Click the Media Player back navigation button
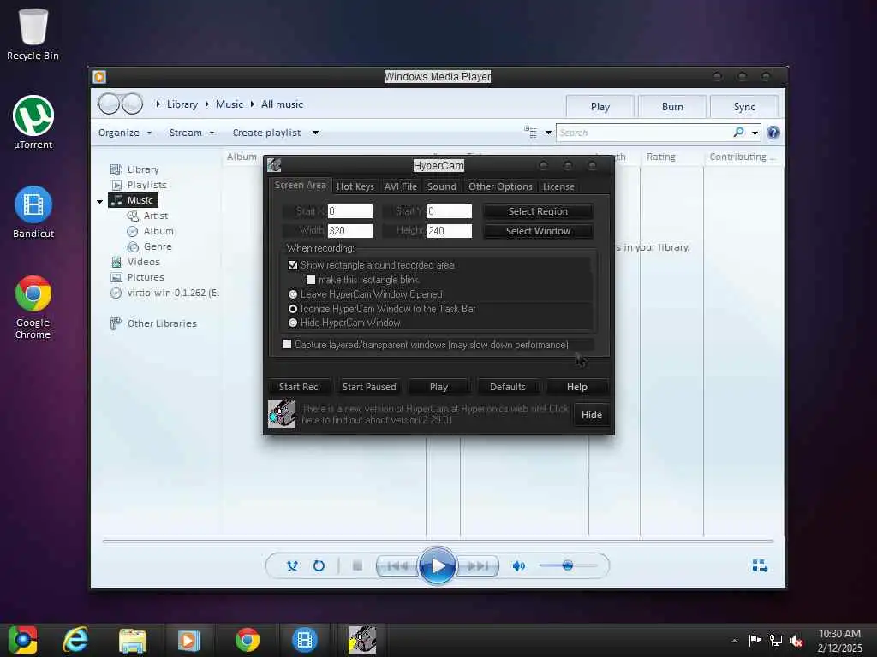This screenshot has height=657, width=877. (109, 104)
